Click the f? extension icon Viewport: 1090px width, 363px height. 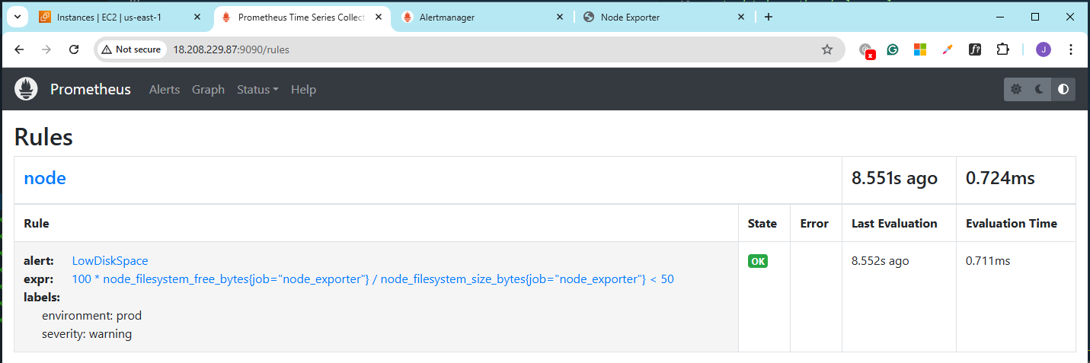[975, 49]
